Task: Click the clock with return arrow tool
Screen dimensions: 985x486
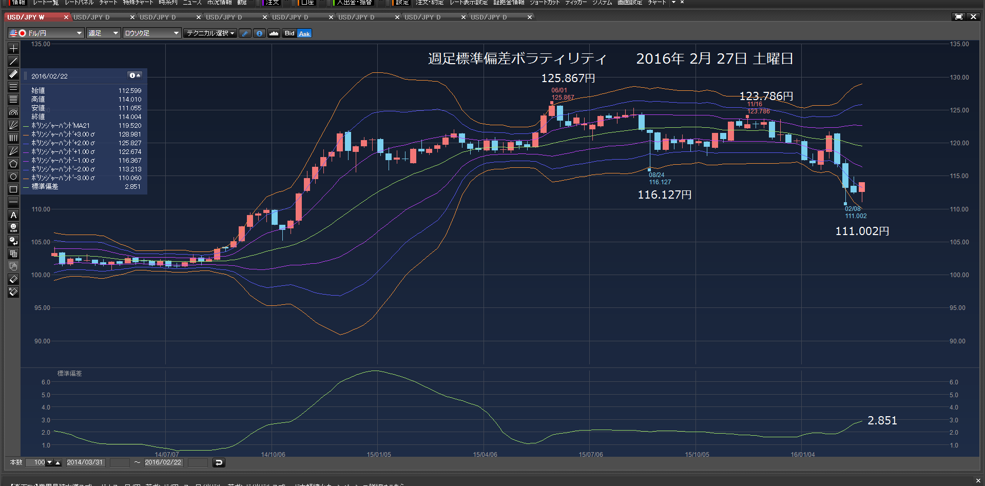Action: 13,241
